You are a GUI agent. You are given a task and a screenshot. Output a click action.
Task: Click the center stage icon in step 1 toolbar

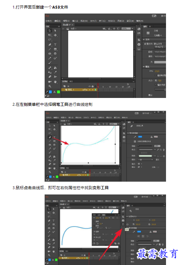(x=114, y=29)
